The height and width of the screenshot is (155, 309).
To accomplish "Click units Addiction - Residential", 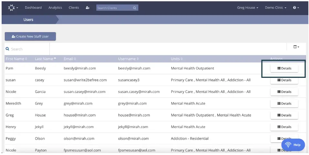I will (190, 139).
